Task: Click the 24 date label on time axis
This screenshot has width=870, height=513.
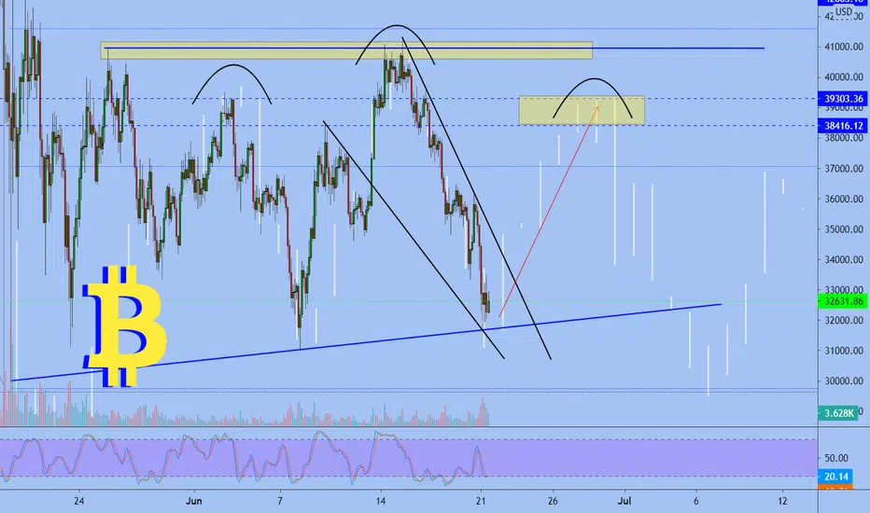Action: pos(79,501)
